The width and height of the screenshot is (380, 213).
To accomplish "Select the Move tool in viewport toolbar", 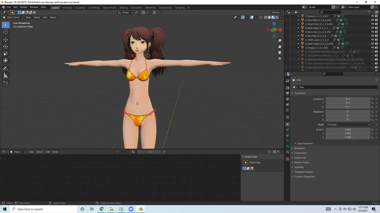I will [x=5, y=40].
